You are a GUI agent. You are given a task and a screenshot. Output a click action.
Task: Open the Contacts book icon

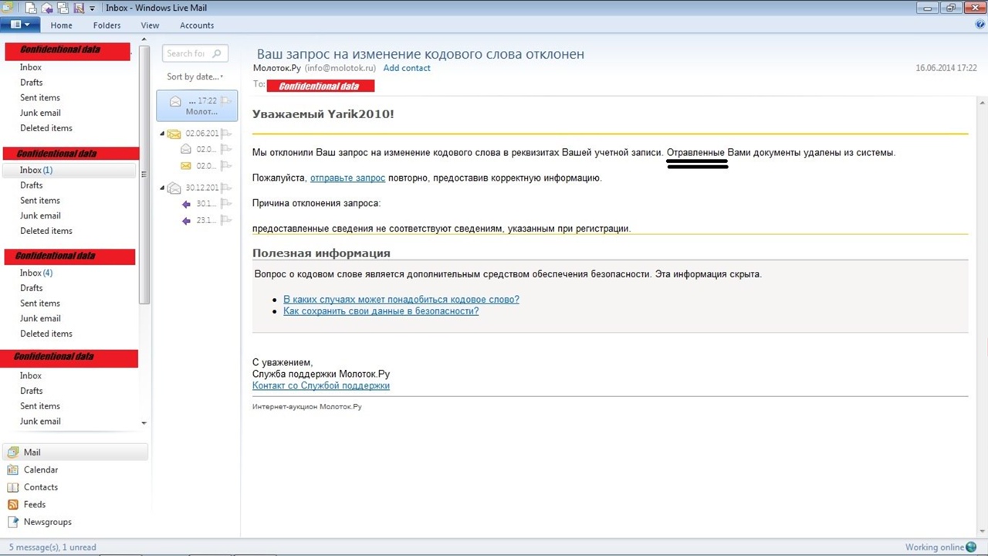[x=12, y=487]
